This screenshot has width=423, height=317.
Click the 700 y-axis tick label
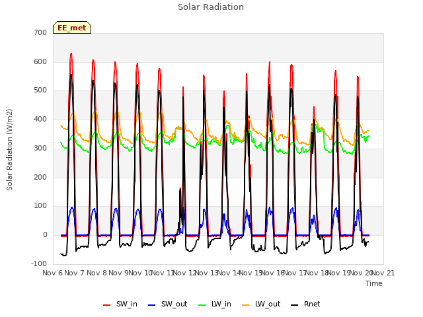40,32
